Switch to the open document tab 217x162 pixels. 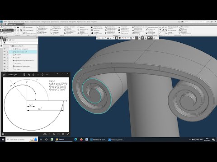pos(14,24)
